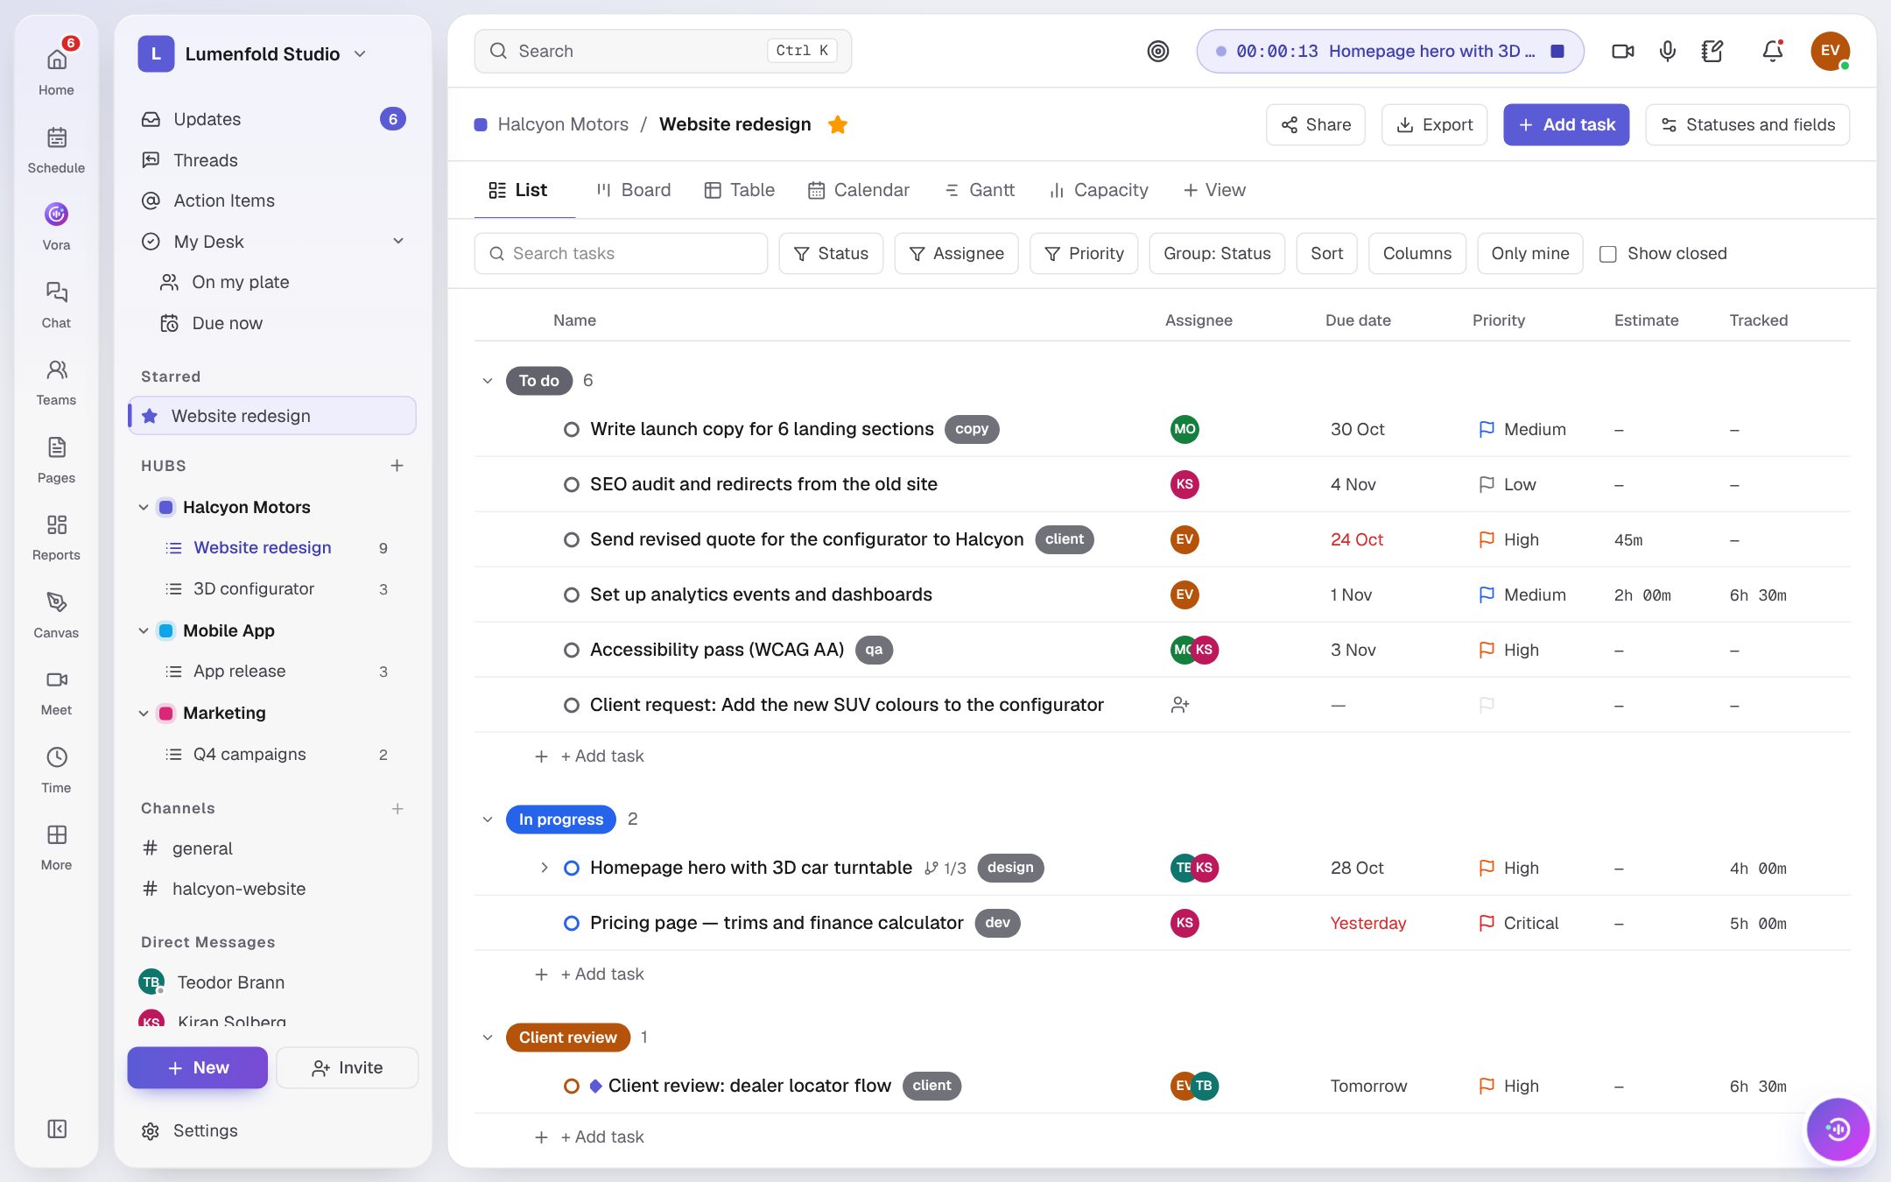Viewport: 1891px width, 1182px height.
Task: Open the floating Vora bubble at the bottom right
Action: coord(1838,1129)
